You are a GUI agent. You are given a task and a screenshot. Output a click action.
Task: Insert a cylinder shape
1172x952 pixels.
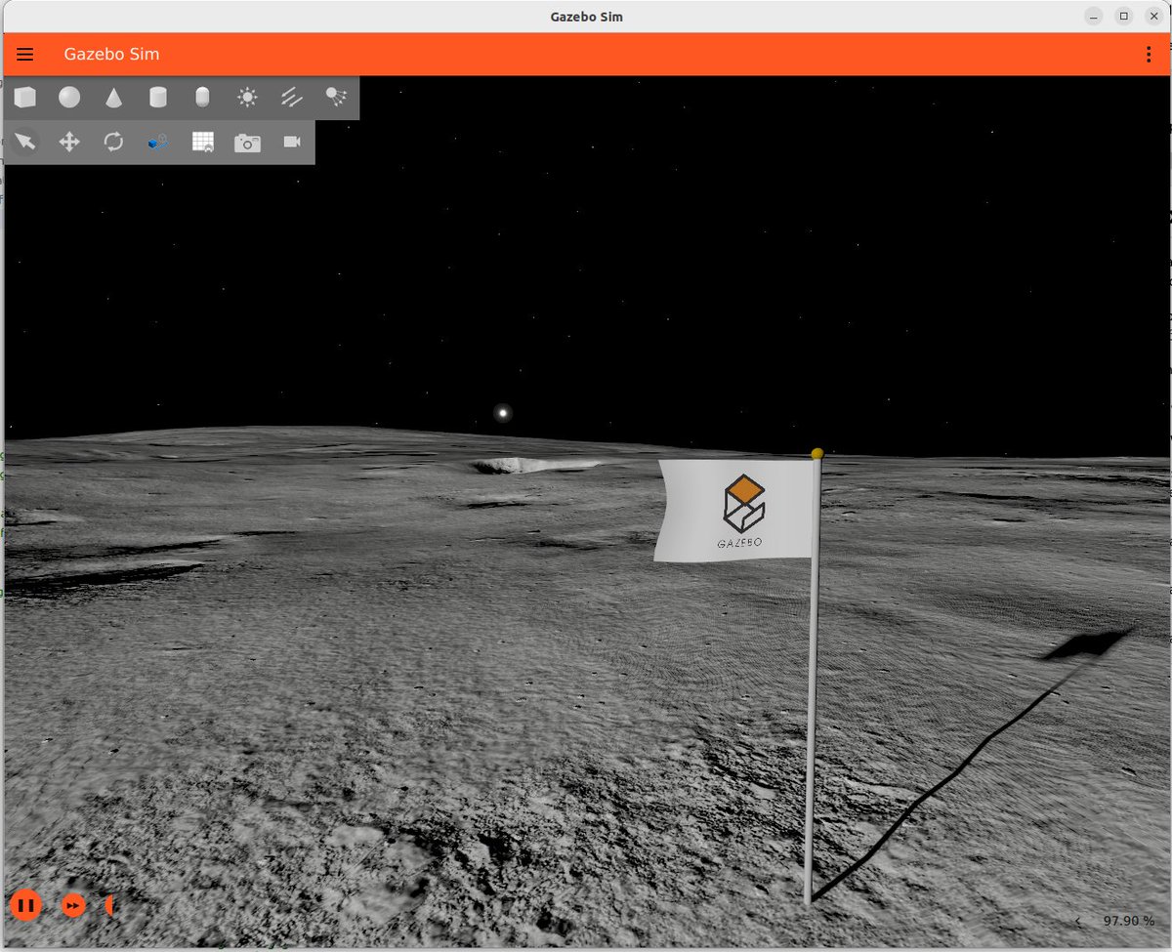[158, 98]
